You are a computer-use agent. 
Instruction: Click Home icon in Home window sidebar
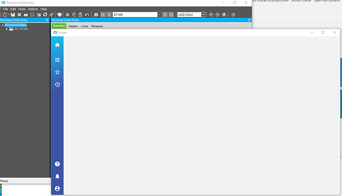(57, 45)
